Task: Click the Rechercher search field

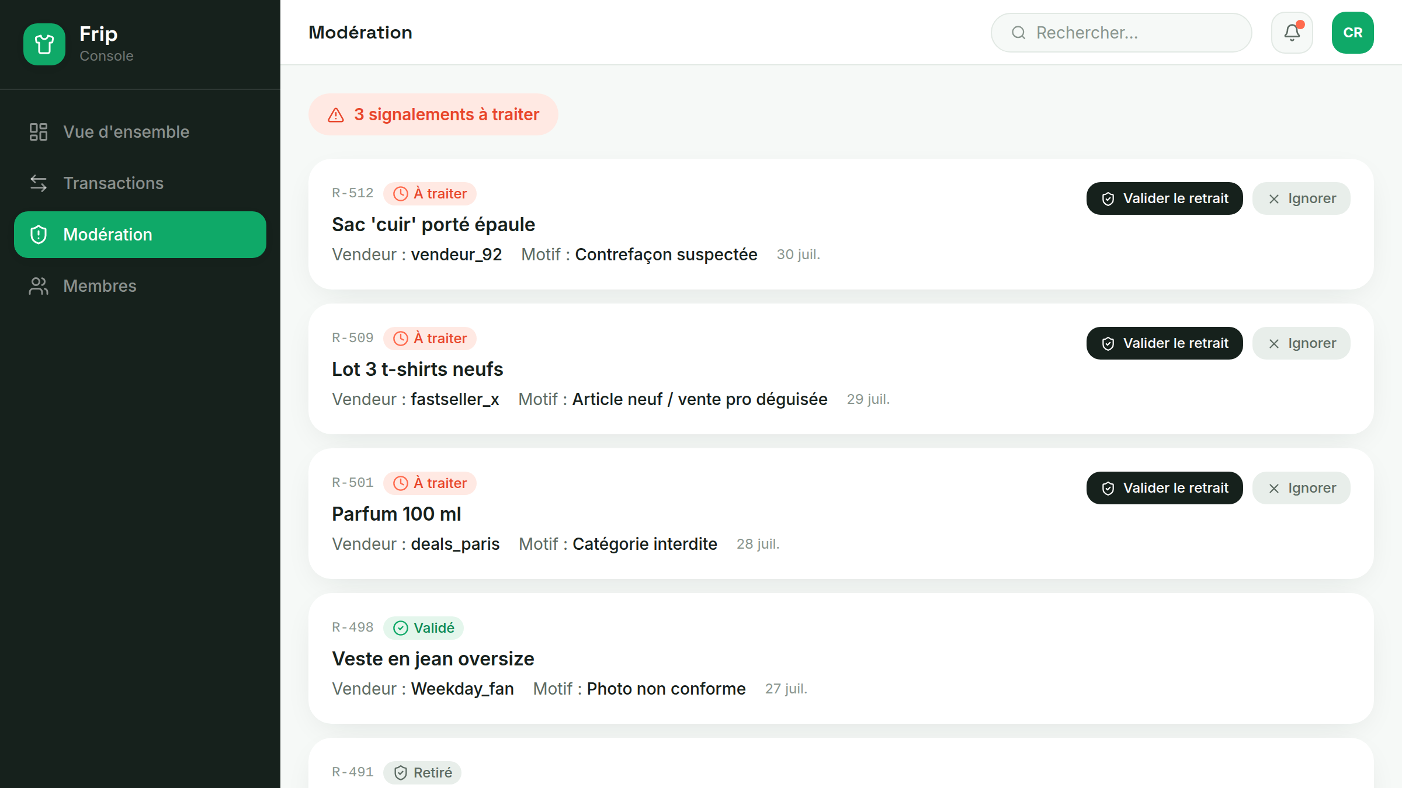Action: 1122,33
